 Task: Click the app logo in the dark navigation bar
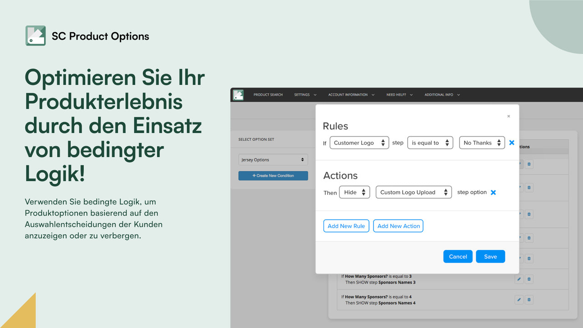[x=238, y=95]
